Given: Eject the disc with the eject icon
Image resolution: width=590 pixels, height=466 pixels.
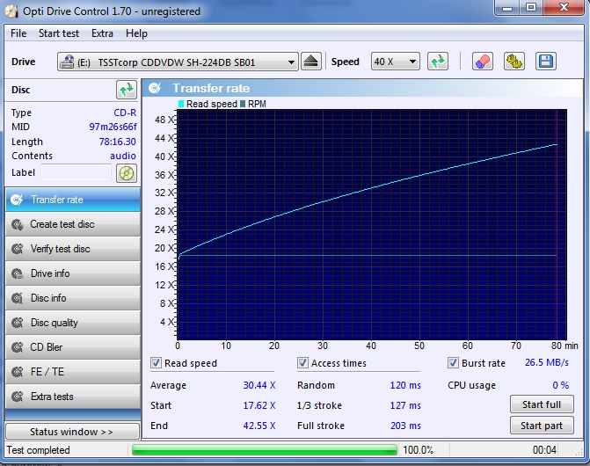Looking at the screenshot, I should coord(310,62).
